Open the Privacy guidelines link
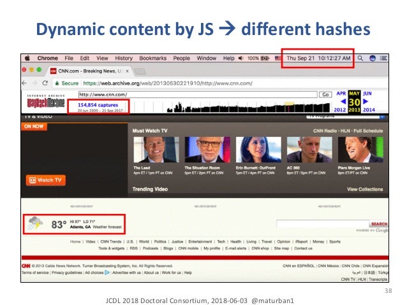Screen dimensions: 407x305 click(x=67, y=273)
